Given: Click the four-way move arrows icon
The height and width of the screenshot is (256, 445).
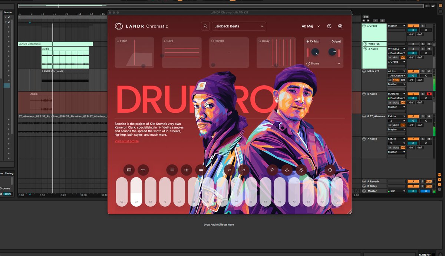Looking at the screenshot, I should click(x=330, y=170).
